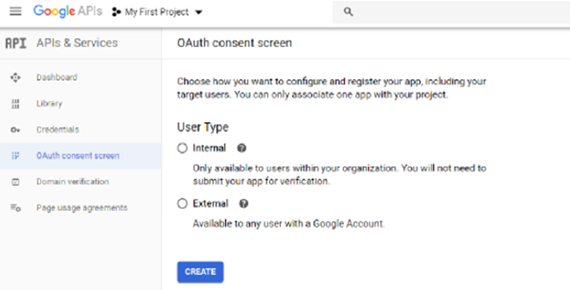Show help for External user type
The height and width of the screenshot is (290, 570).
(243, 203)
